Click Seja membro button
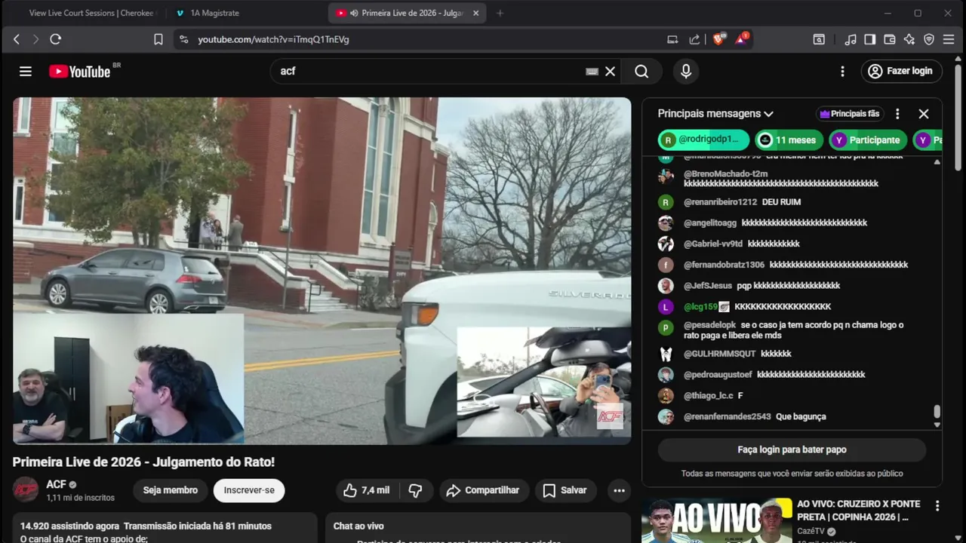The height and width of the screenshot is (543, 966). [x=171, y=490]
